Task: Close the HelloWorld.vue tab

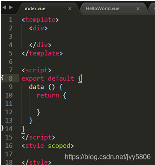Action: tap(138, 9)
